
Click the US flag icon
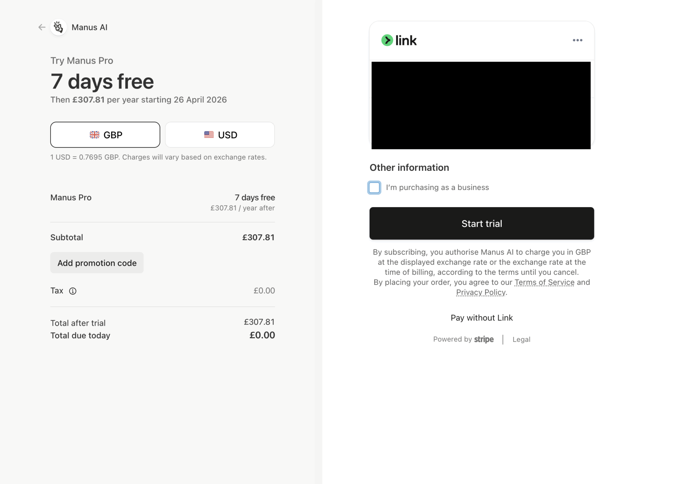pos(209,135)
